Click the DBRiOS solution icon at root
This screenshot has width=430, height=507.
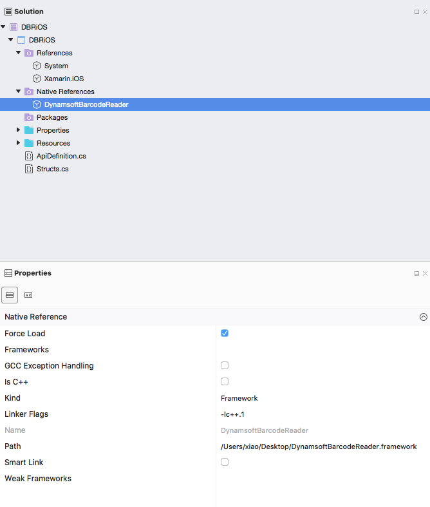tap(14, 27)
